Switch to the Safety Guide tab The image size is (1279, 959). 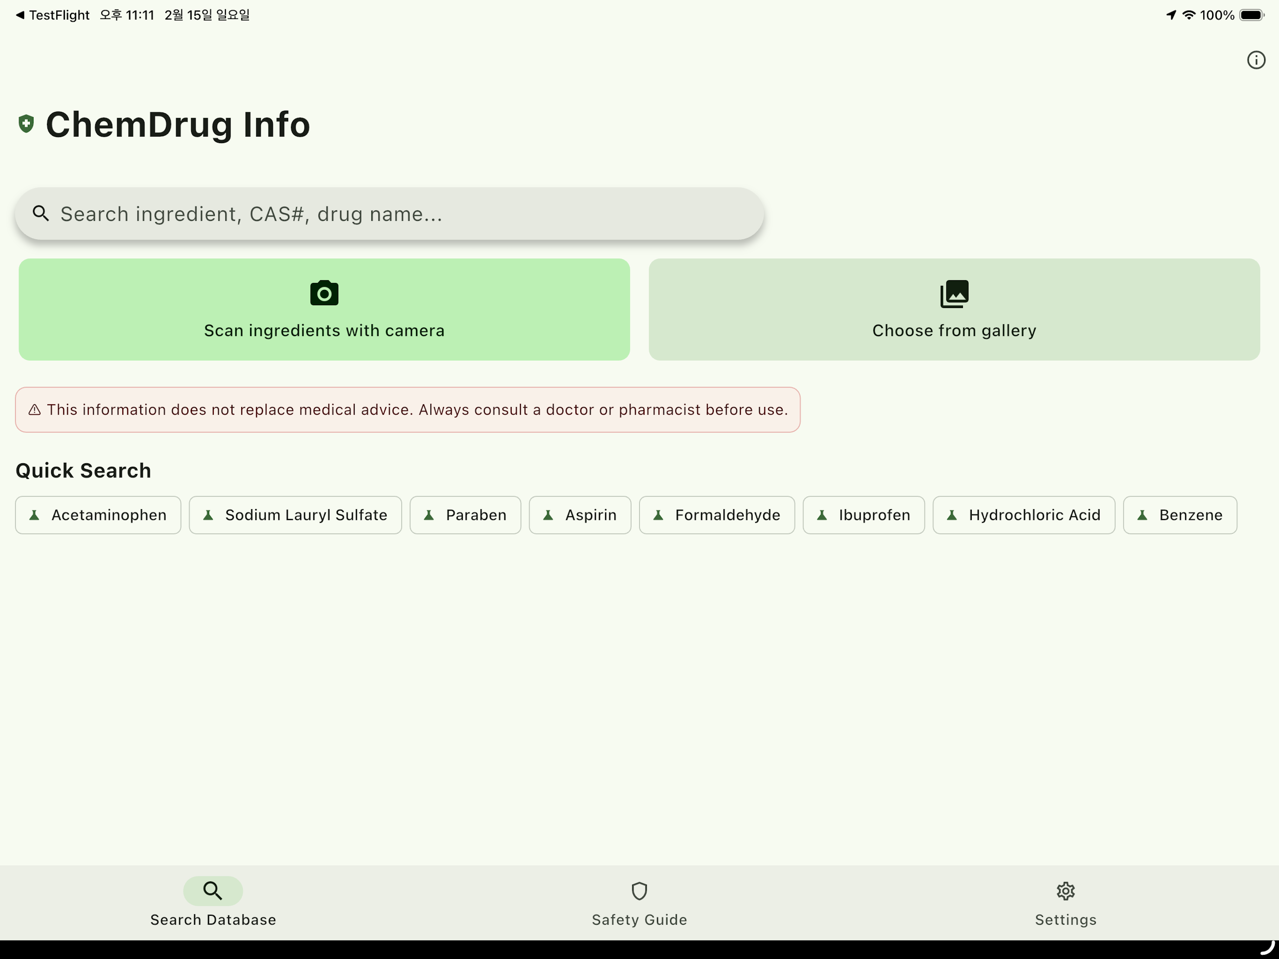click(639, 903)
